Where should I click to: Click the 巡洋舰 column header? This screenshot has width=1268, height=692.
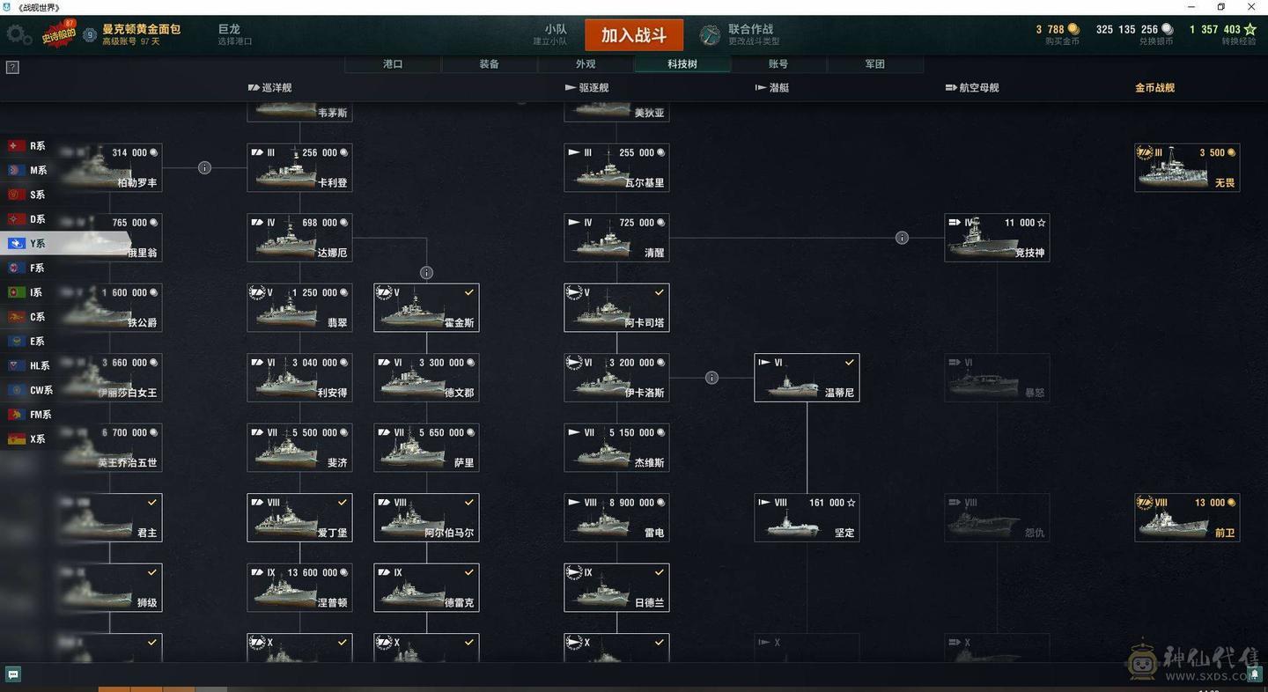[x=269, y=88]
